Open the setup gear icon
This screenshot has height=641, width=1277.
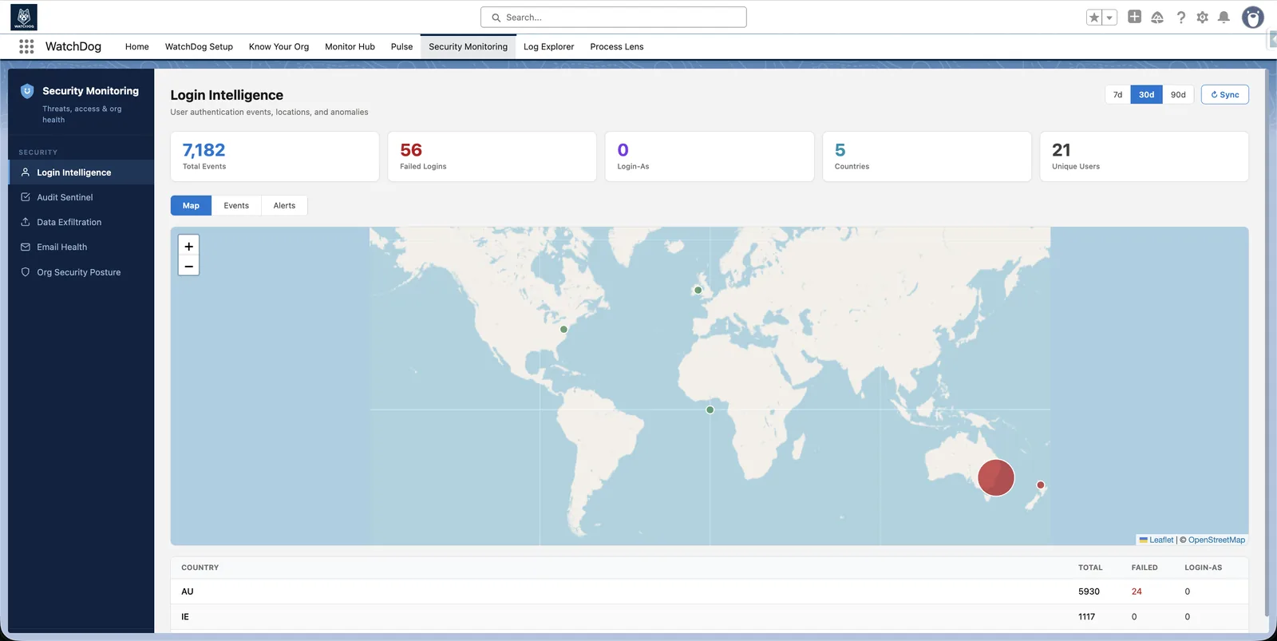coord(1202,17)
